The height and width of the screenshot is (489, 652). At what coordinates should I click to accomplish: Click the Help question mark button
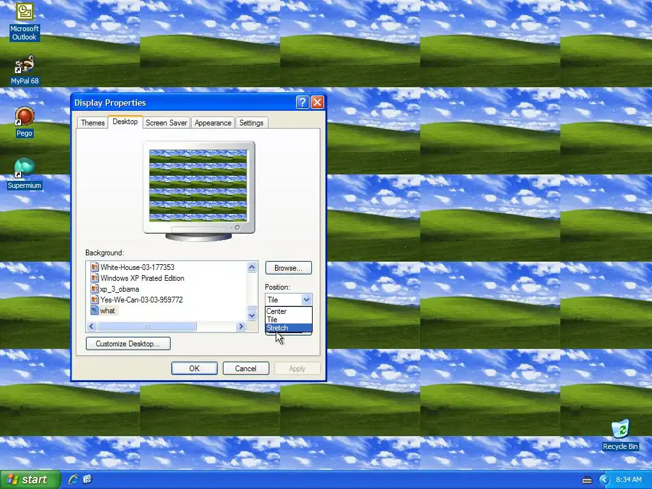pos(302,103)
